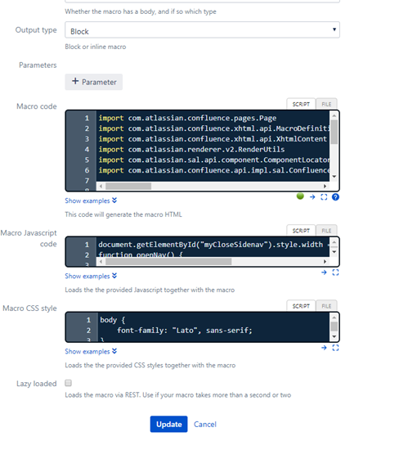Click the 'import com.atlassian.renderer.v2.RenderUtils' line
Screen dimensions: 417x450
click(191, 149)
